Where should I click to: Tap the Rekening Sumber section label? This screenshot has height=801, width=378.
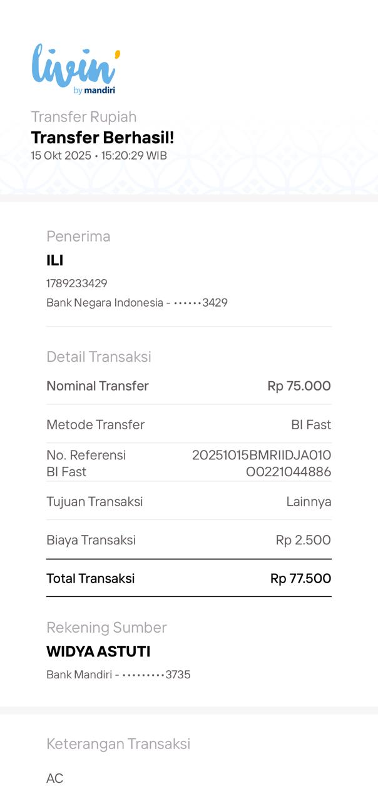click(106, 628)
